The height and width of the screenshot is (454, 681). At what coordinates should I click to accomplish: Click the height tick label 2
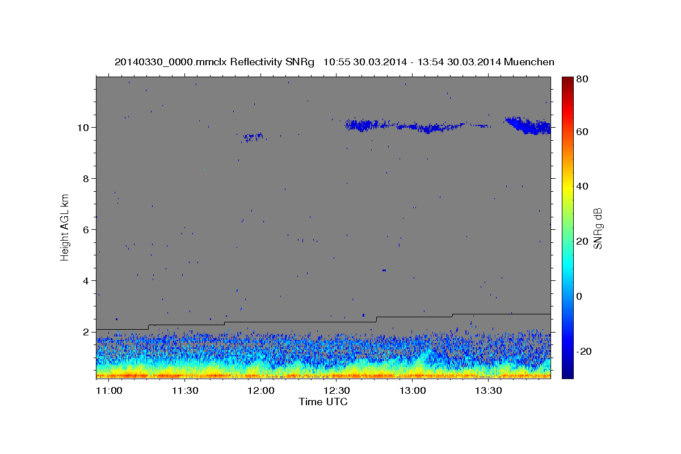pyautogui.click(x=86, y=332)
